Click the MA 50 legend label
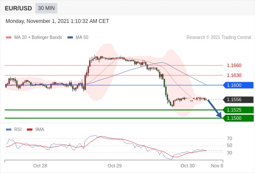The image size is (255, 173). click(x=82, y=38)
